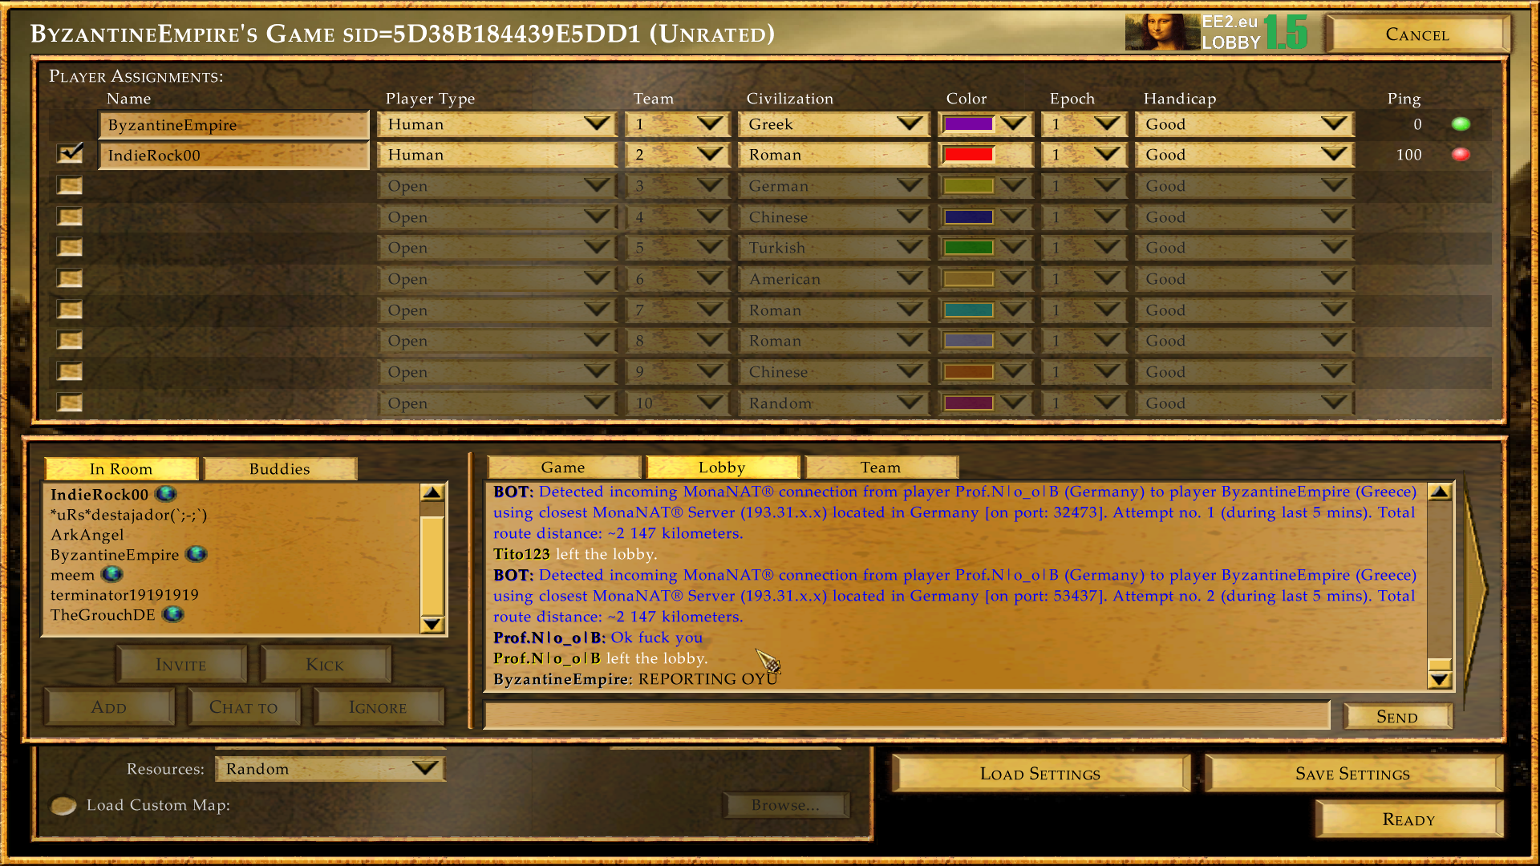Expand the Team dropdown for ByzantineEmpire

709,125
